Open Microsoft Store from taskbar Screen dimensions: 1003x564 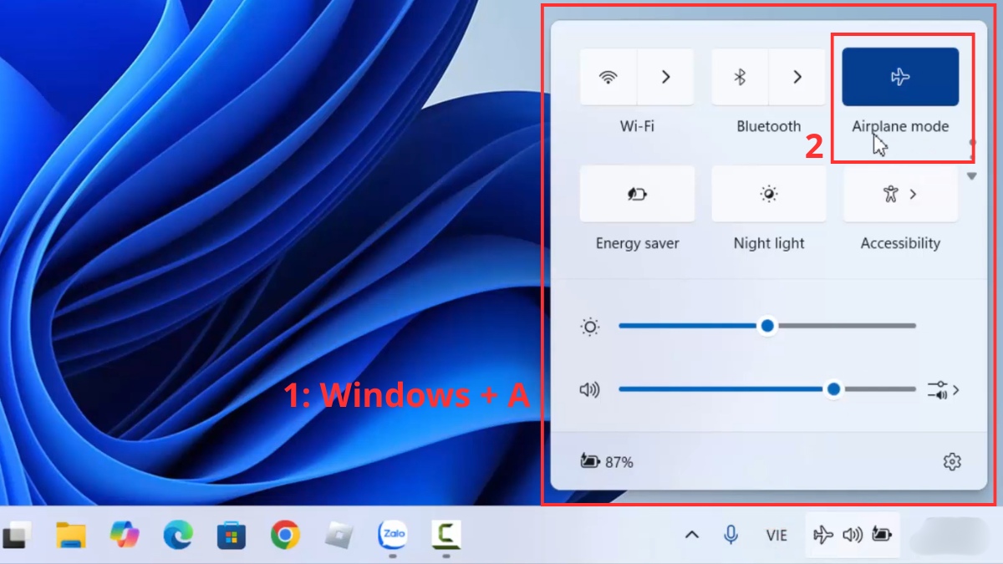232,535
